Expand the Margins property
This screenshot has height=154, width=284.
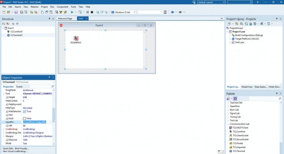[x=4, y=136]
